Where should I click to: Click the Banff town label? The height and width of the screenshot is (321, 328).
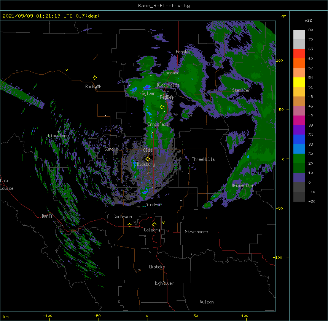coord(47,216)
